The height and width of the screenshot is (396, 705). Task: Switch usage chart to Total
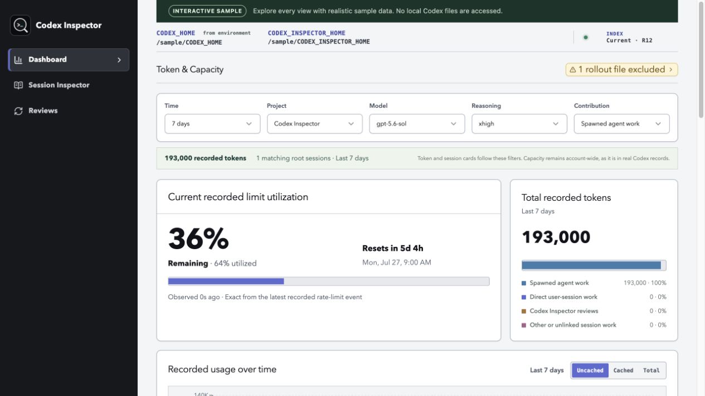coord(651,370)
